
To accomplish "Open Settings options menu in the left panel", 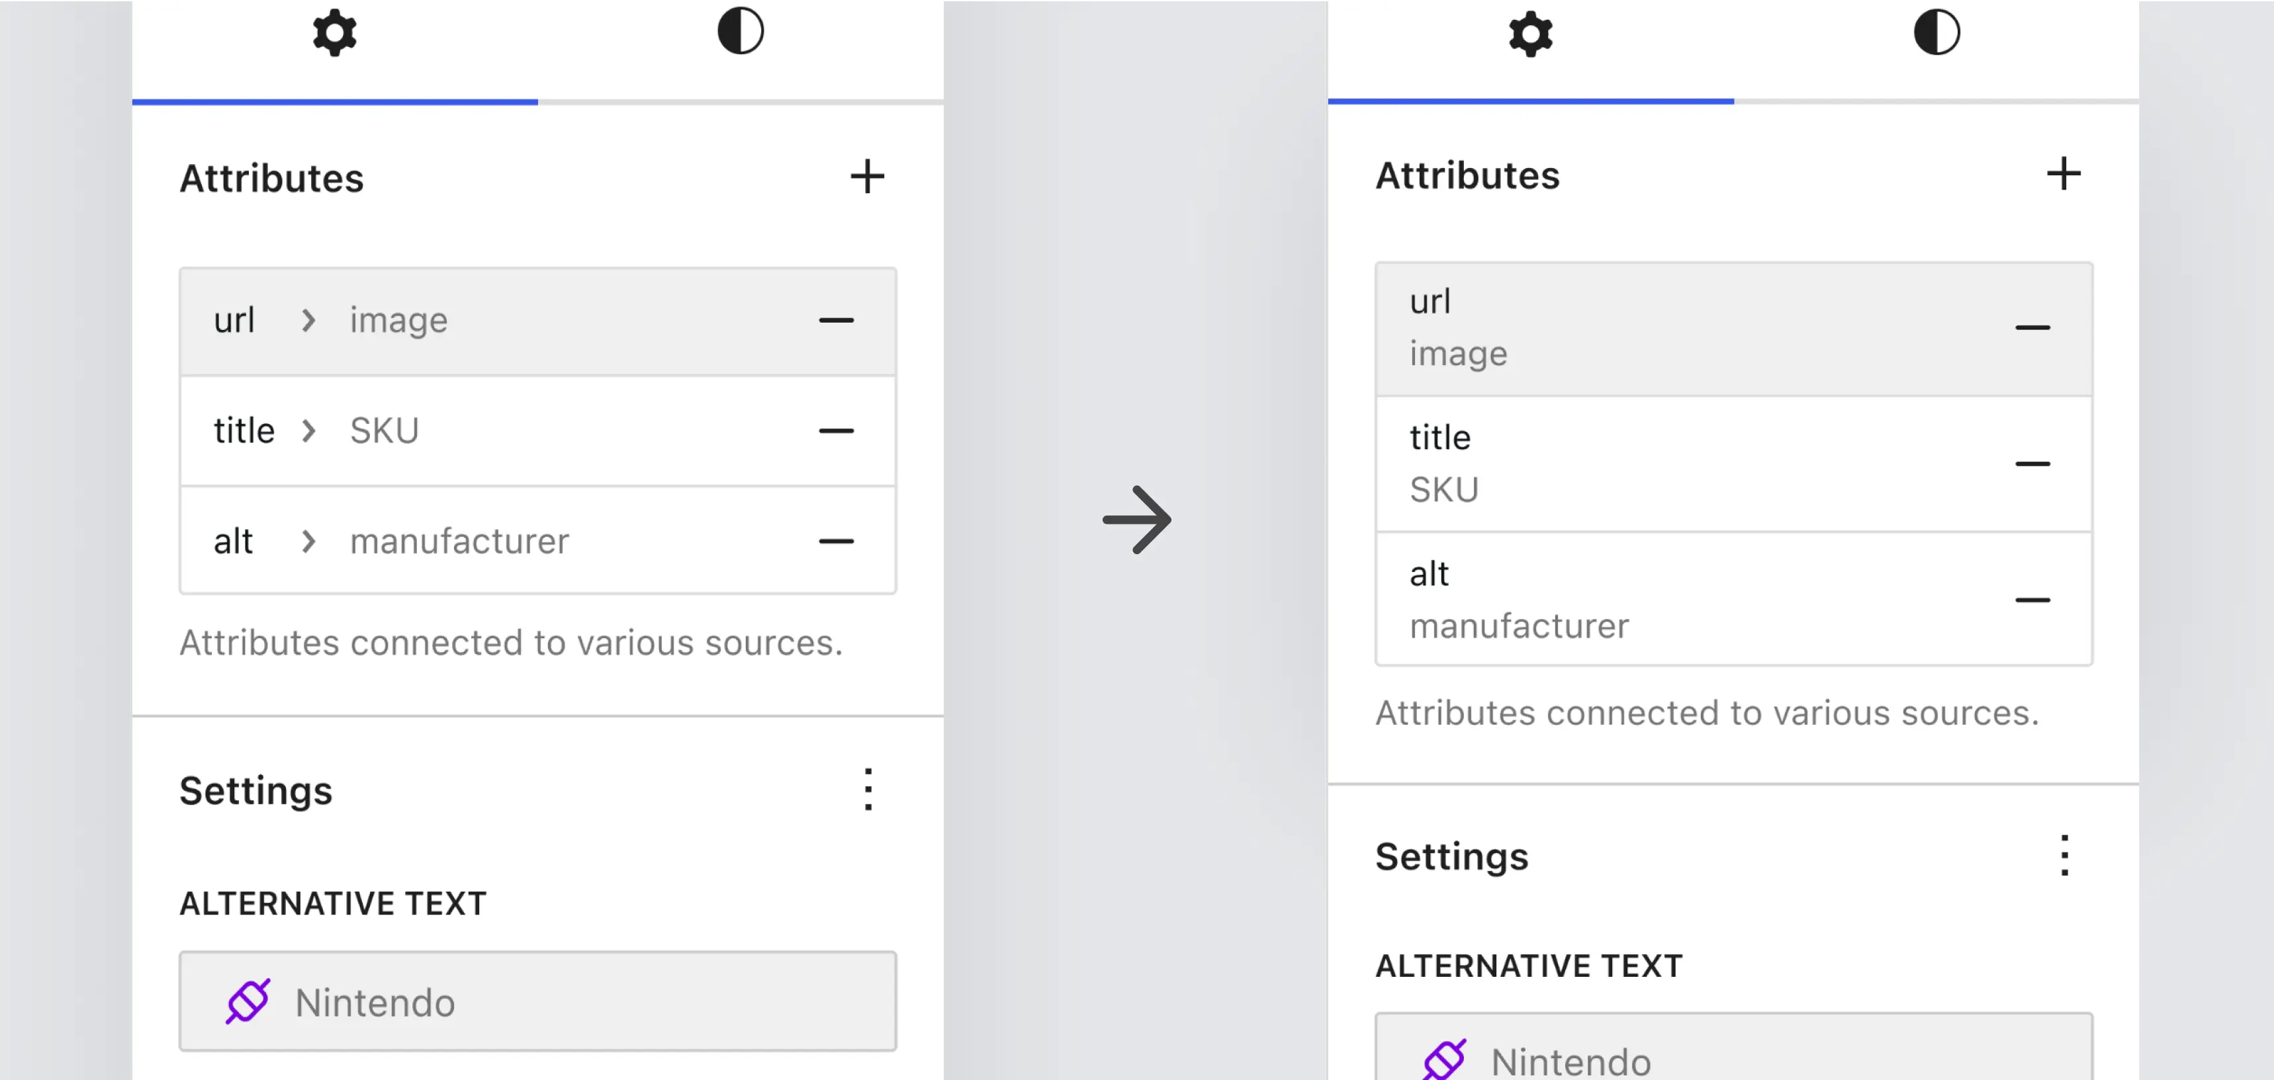I will pyautogui.click(x=868, y=790).
